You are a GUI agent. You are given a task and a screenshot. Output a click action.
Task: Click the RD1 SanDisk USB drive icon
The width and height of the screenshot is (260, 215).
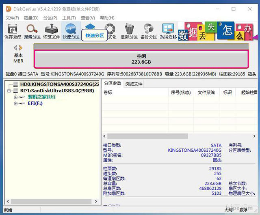coord(15,90)
